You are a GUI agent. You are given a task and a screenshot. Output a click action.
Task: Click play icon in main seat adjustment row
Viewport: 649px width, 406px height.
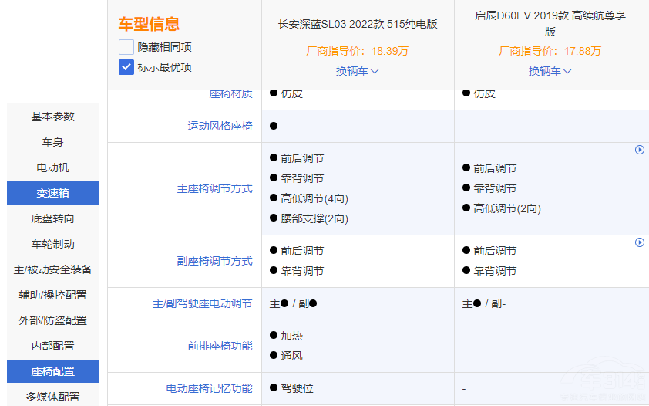coord(640,150)
